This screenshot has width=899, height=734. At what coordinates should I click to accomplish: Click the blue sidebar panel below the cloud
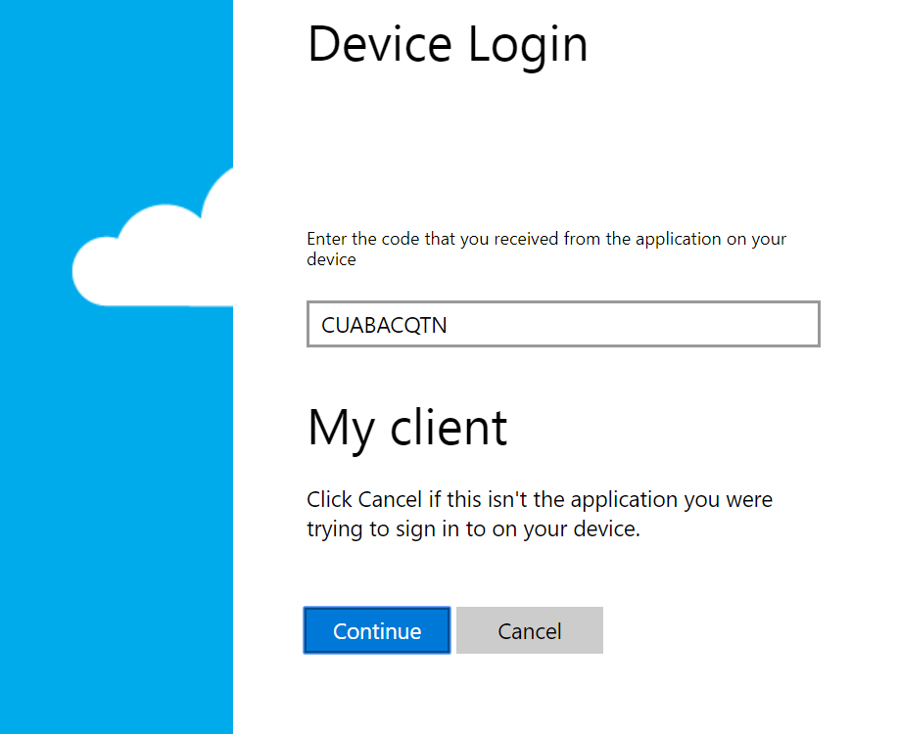coord(117,516)
